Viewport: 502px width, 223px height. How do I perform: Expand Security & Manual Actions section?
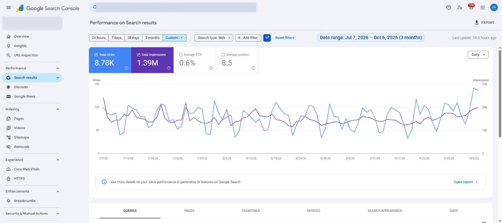coord(58,213)
